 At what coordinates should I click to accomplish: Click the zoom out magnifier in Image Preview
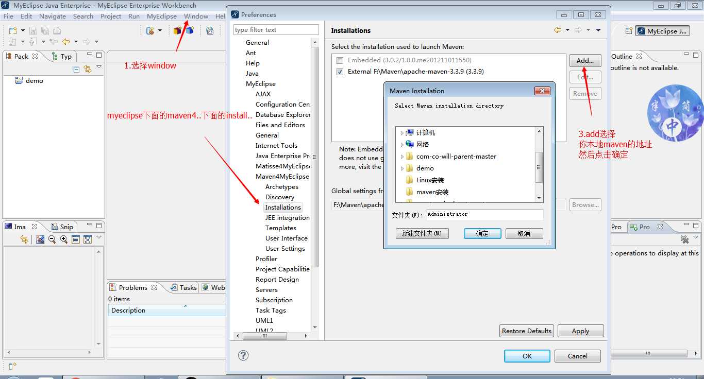(52, 239)
